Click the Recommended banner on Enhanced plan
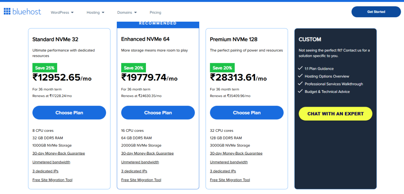 click(x=158, y=24)
